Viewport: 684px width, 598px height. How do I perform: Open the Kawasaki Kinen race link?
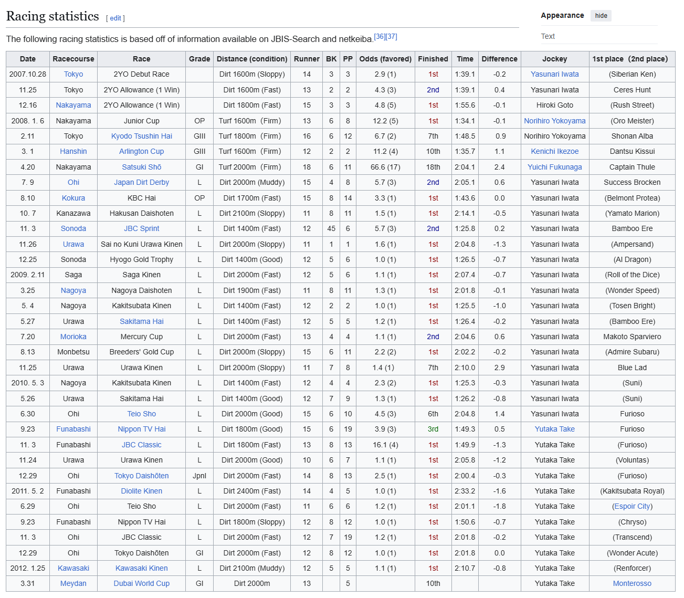(142, 569)
